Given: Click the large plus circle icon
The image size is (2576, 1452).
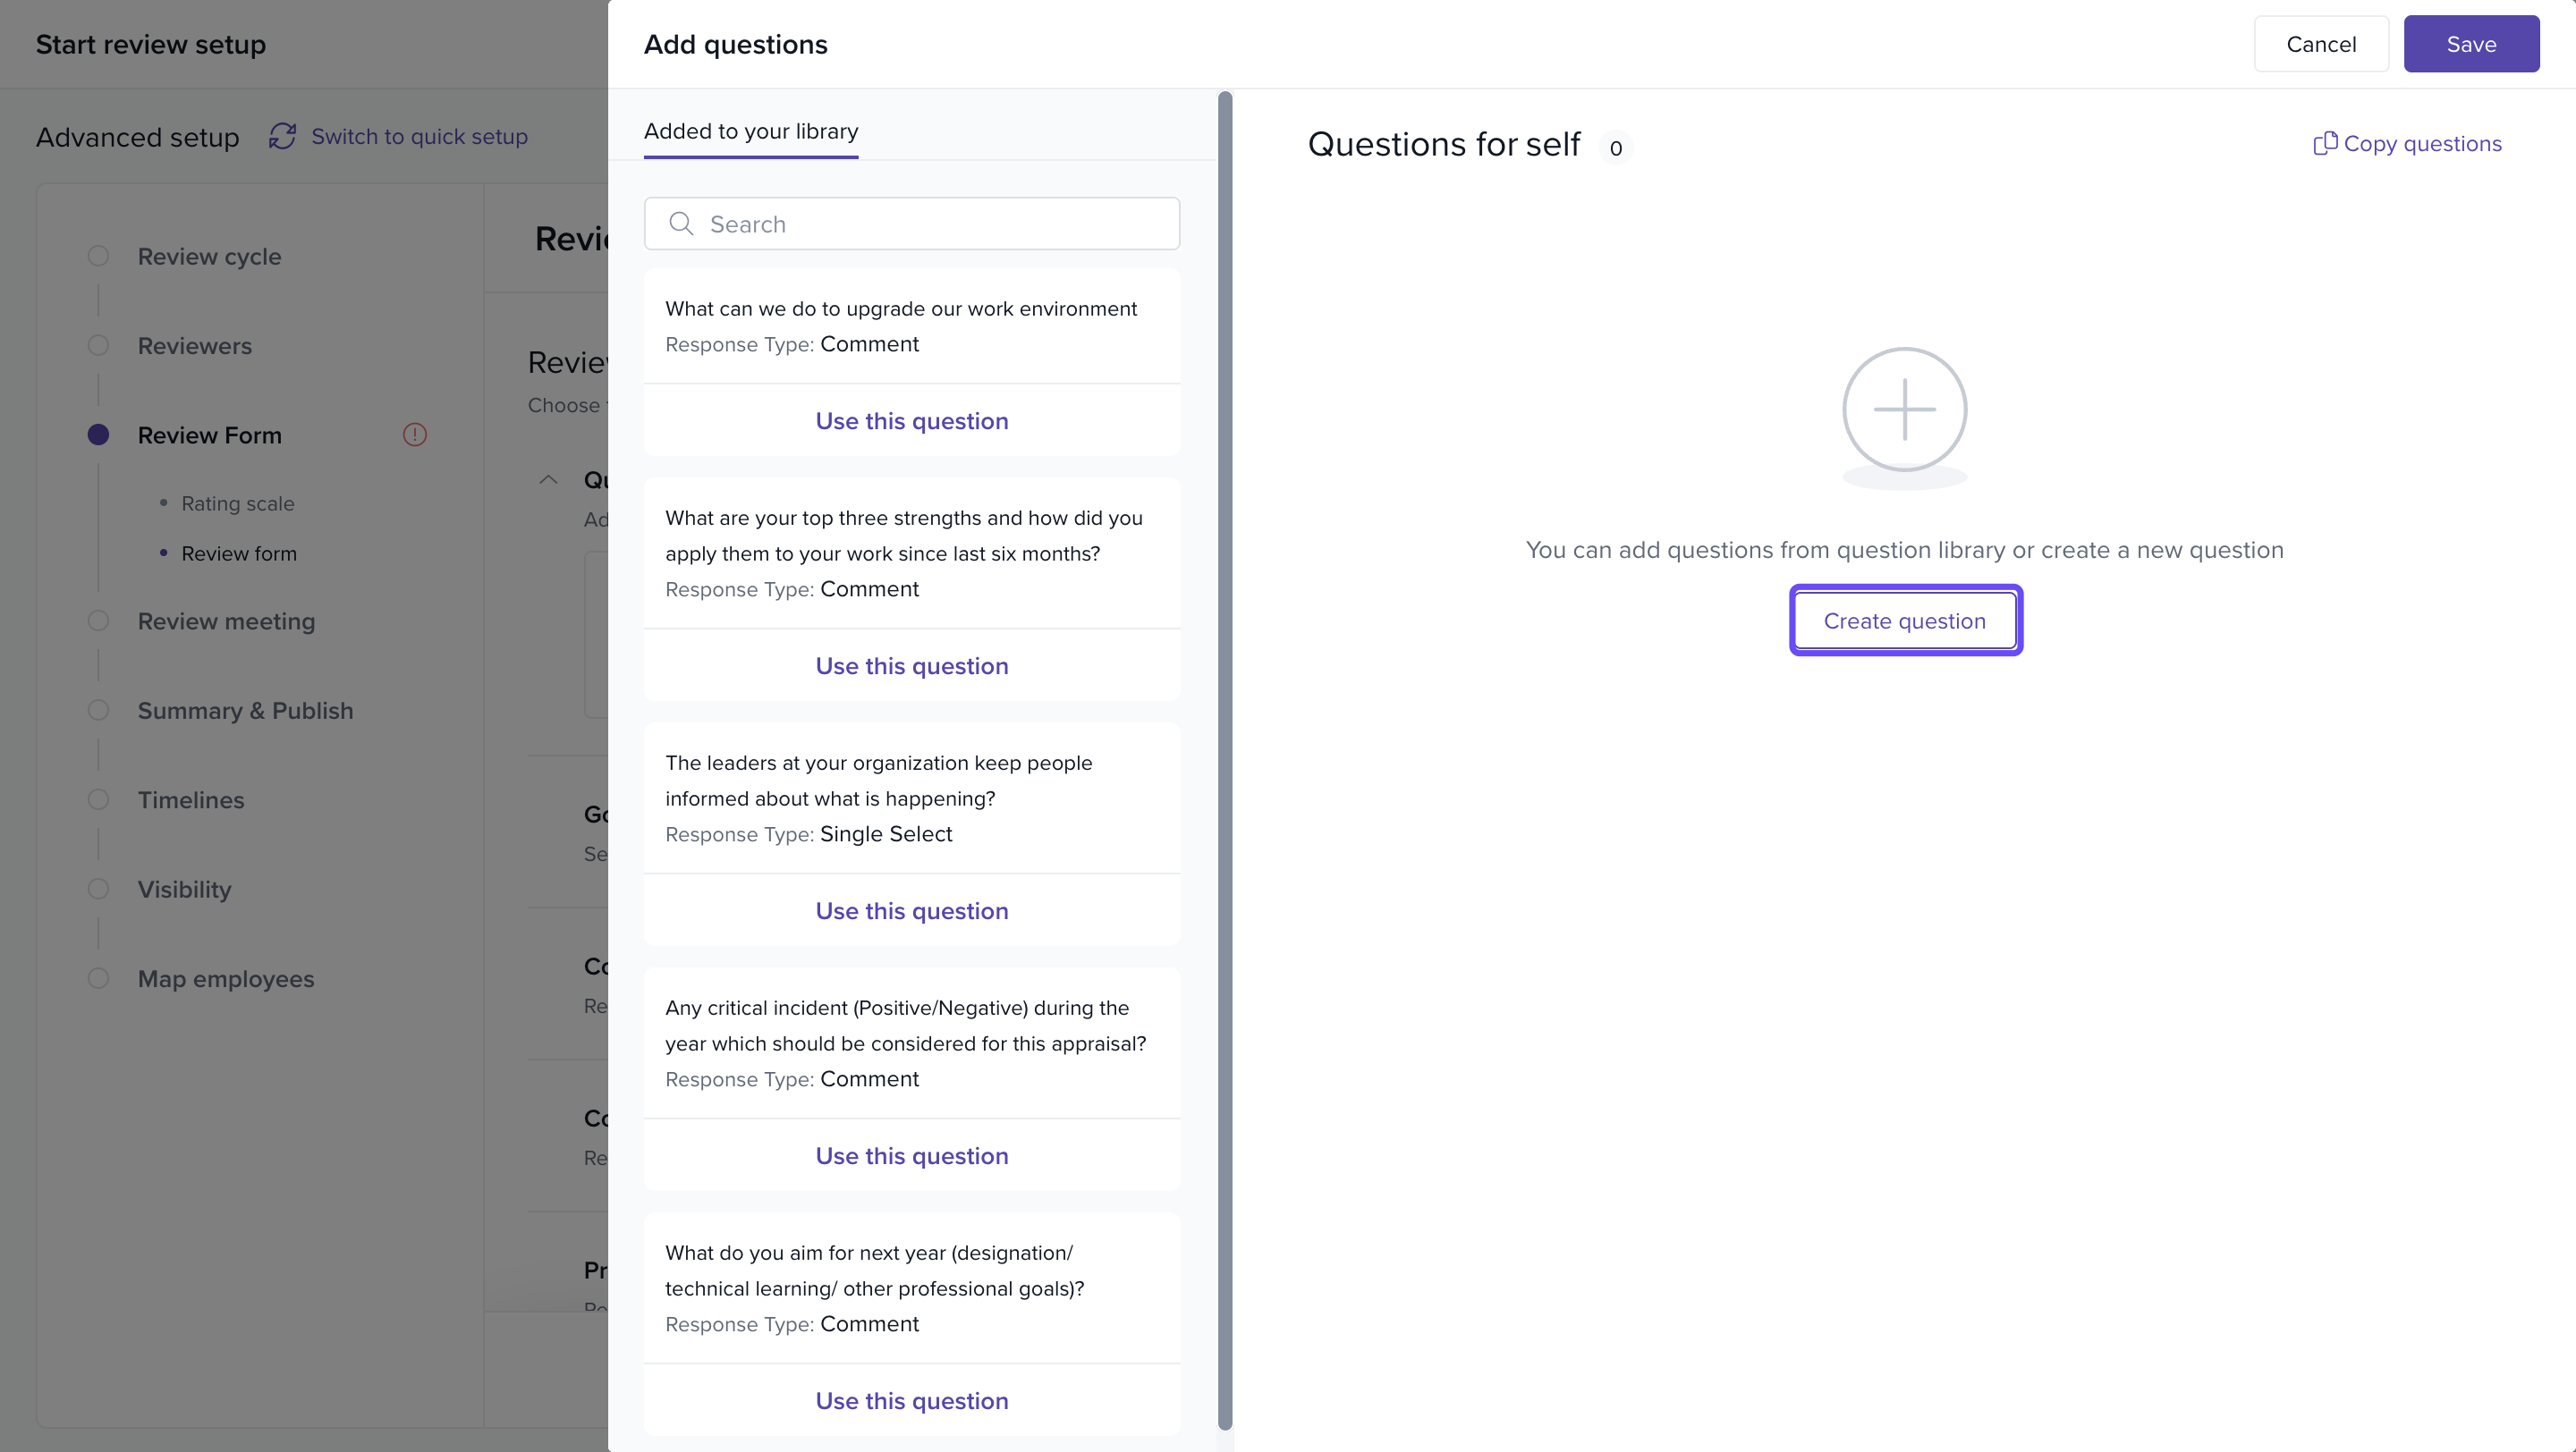Looking at the screenshot, I should 1904,409.
